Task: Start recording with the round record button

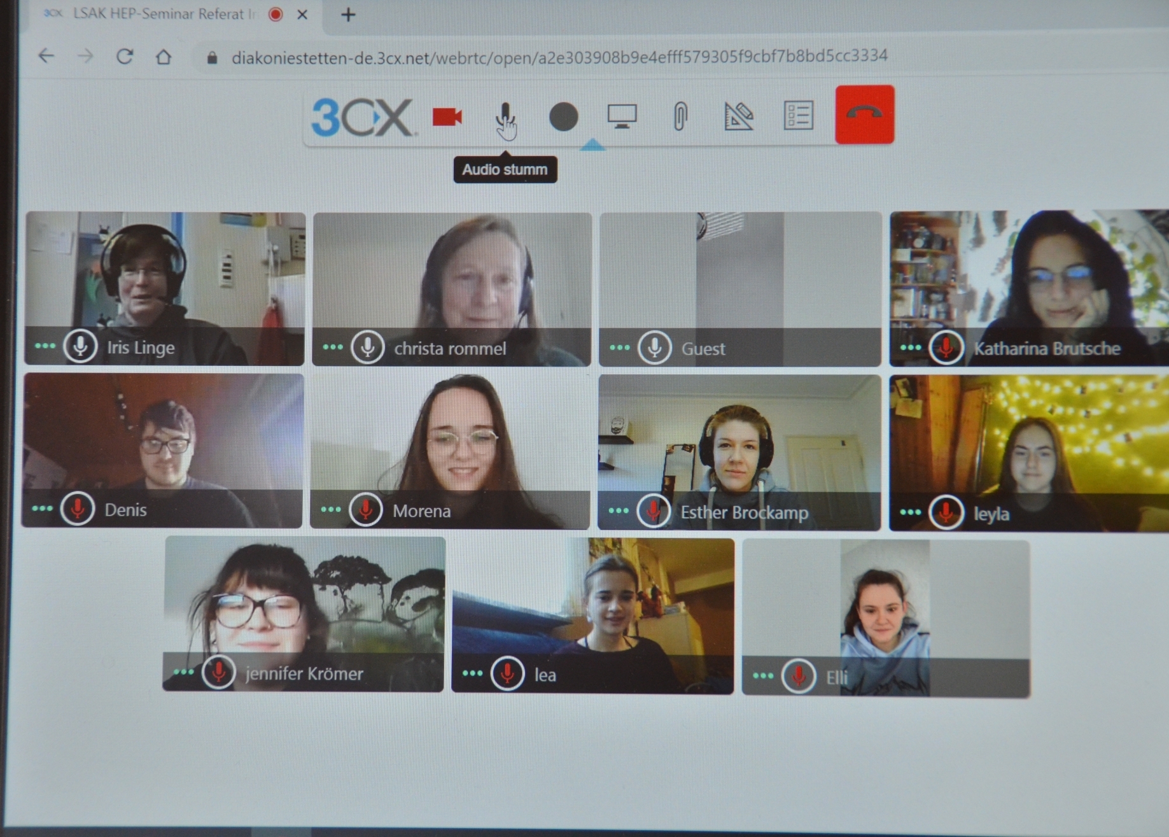Action: point(563,117)
